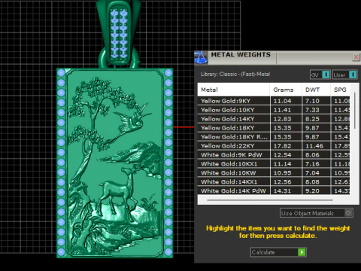This screenshot has height=271, width=361.
Task: Click grams value 11.04
Action: click(282, 101)
